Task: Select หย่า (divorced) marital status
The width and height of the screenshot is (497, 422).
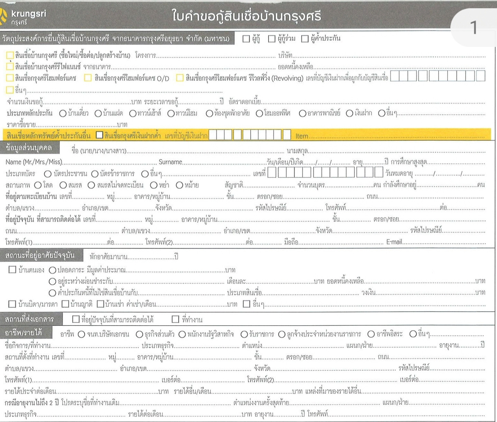Action: pyautogui.click(x=154, y=185)
